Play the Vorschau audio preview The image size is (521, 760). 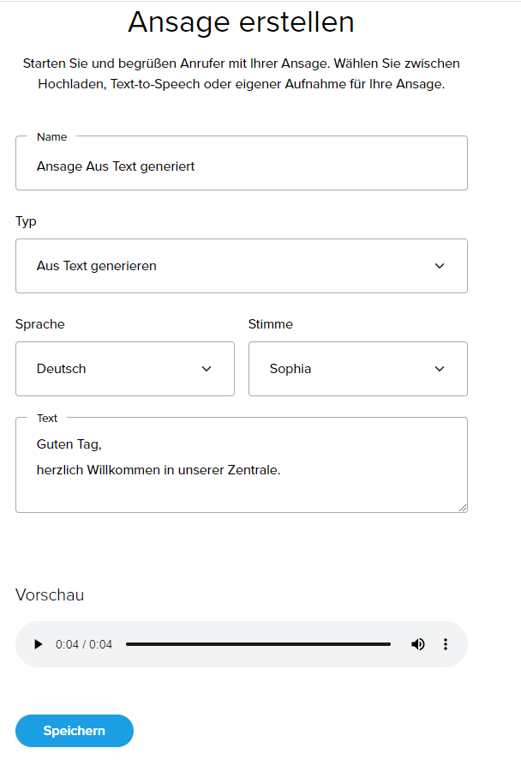(x=38, y=644)
